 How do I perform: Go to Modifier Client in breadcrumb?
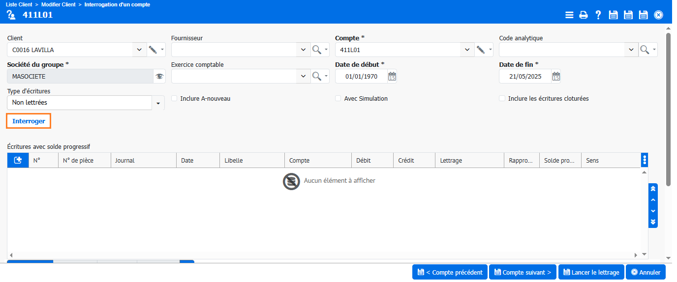(x=58, y=4)
